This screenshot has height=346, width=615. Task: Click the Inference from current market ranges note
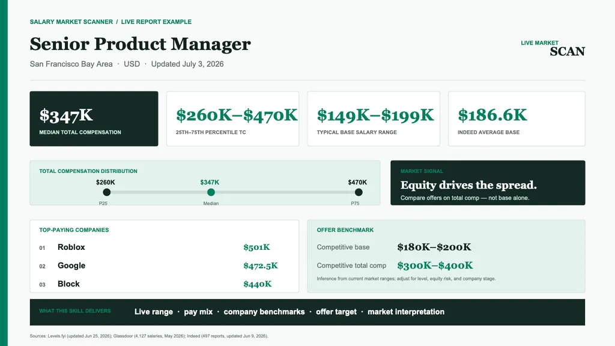(407, 279)
